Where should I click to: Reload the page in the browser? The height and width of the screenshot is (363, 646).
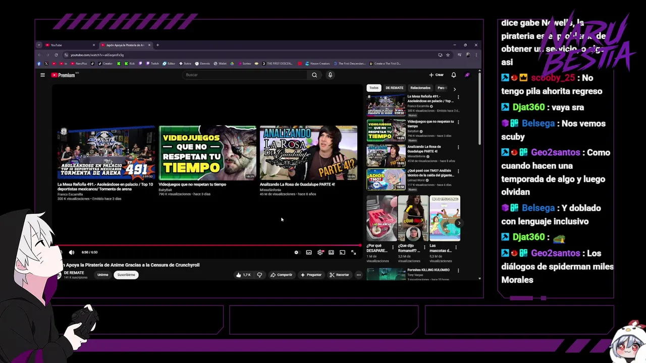[56, 55]
